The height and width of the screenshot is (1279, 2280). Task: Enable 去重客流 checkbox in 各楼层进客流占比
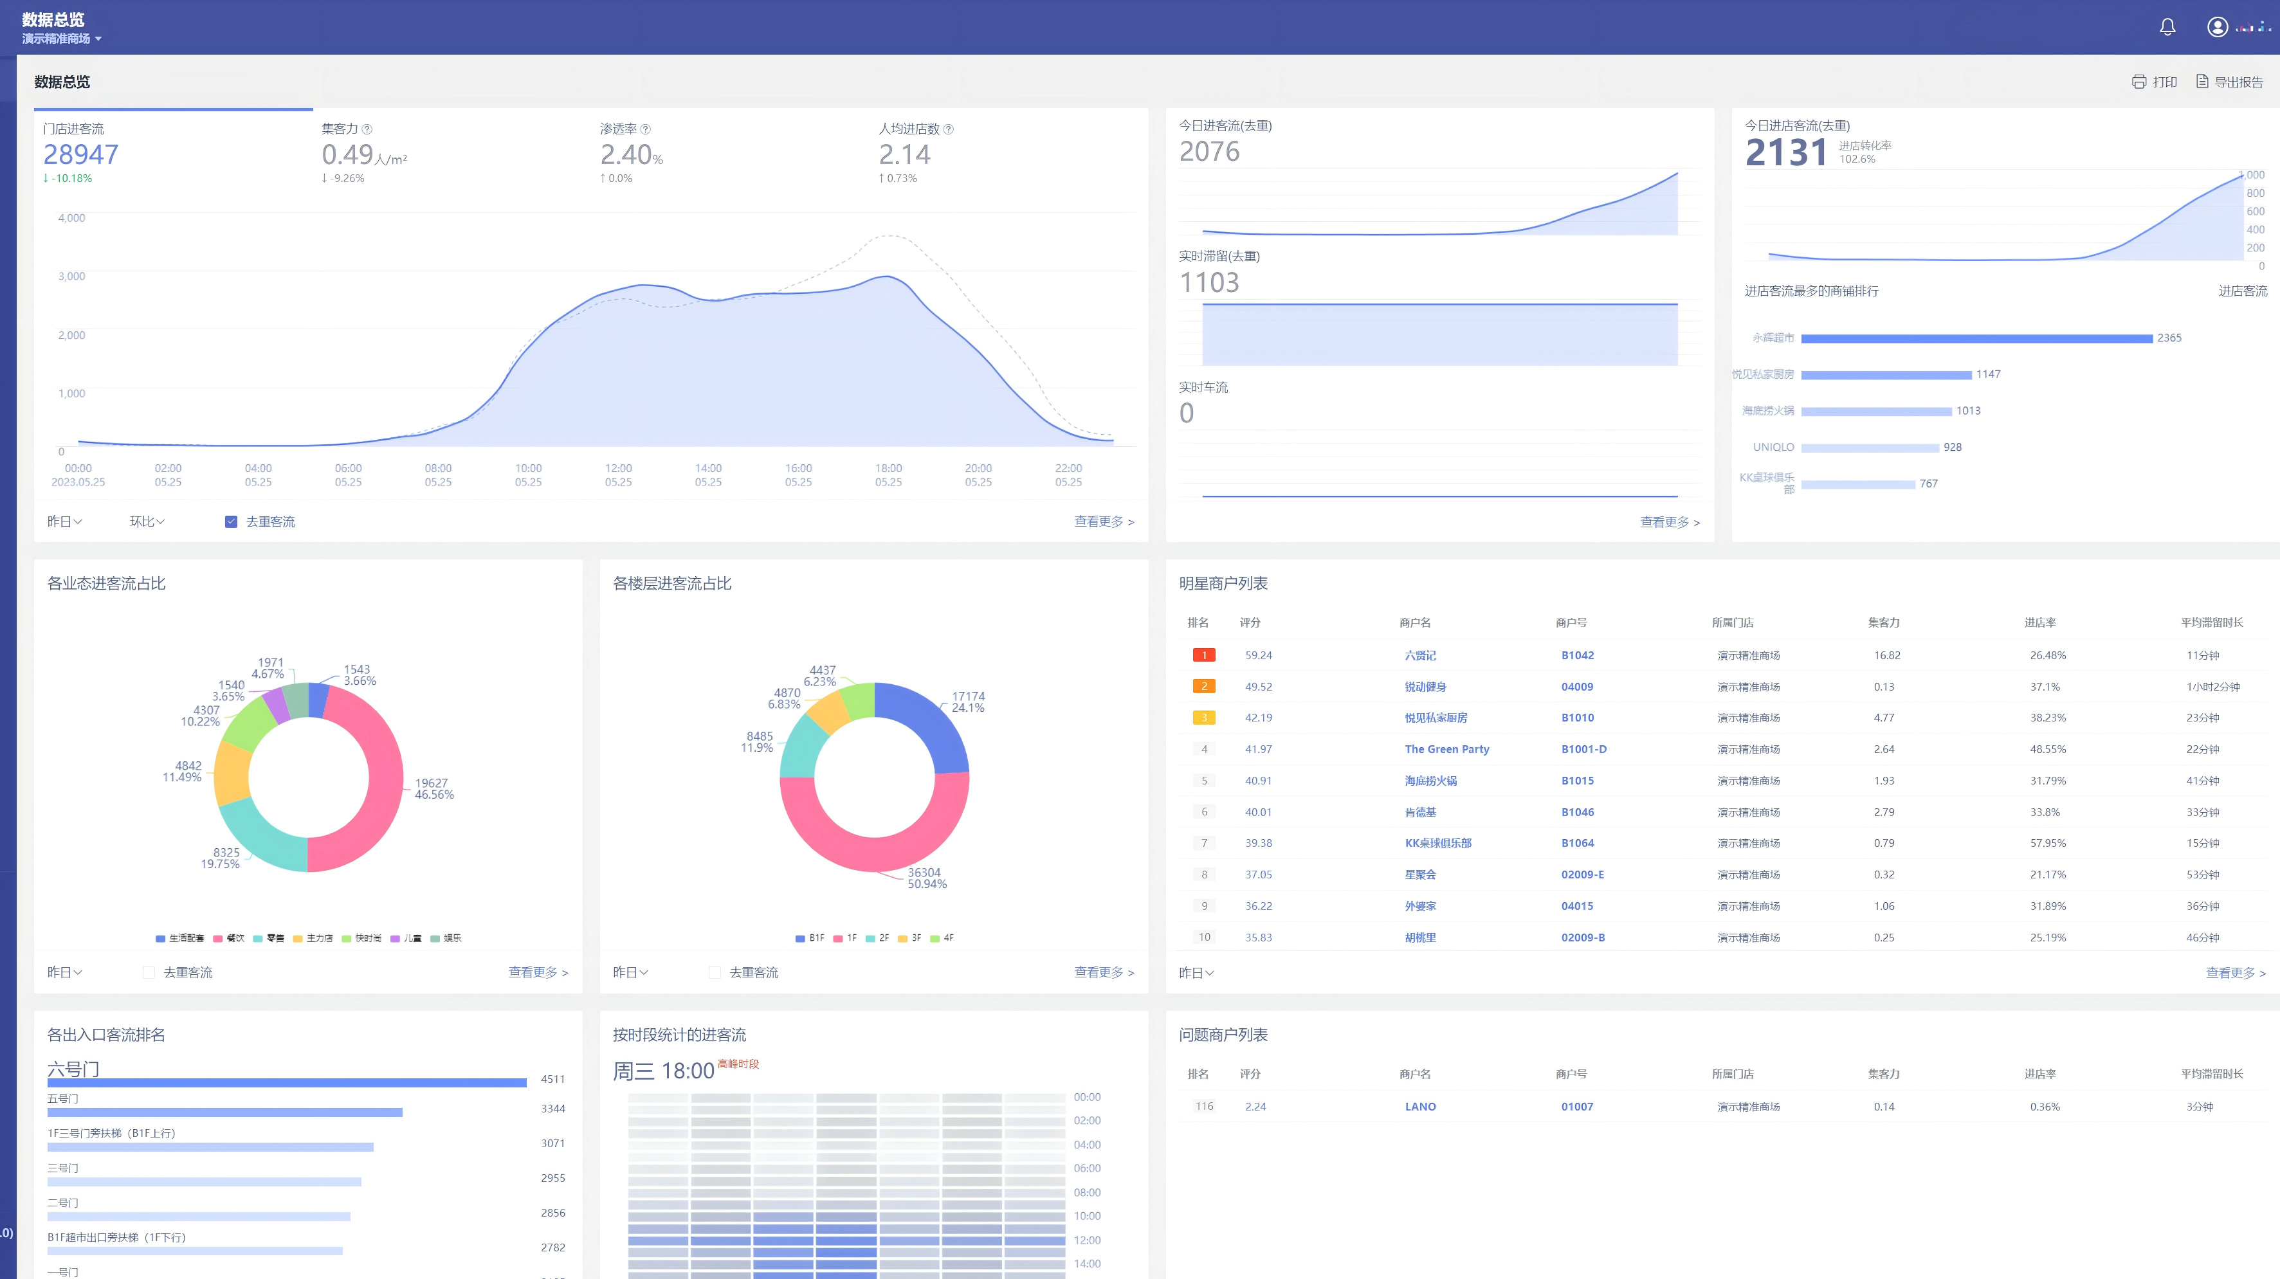click(715, 972)
